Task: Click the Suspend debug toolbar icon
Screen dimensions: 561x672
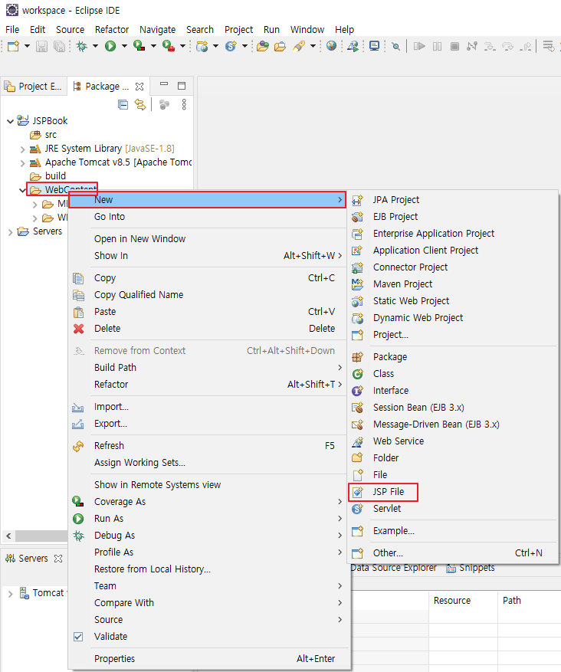Action: coord(437,46)
